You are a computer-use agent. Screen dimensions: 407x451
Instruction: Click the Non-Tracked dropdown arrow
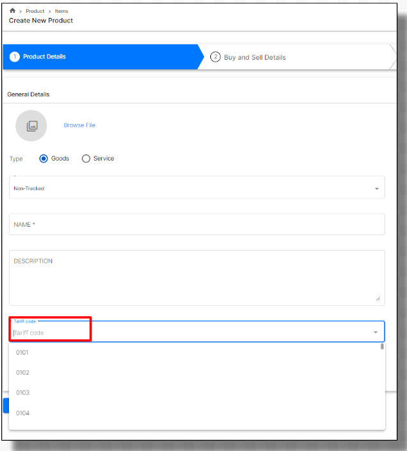pyautogui.click(x=377, y=189)
